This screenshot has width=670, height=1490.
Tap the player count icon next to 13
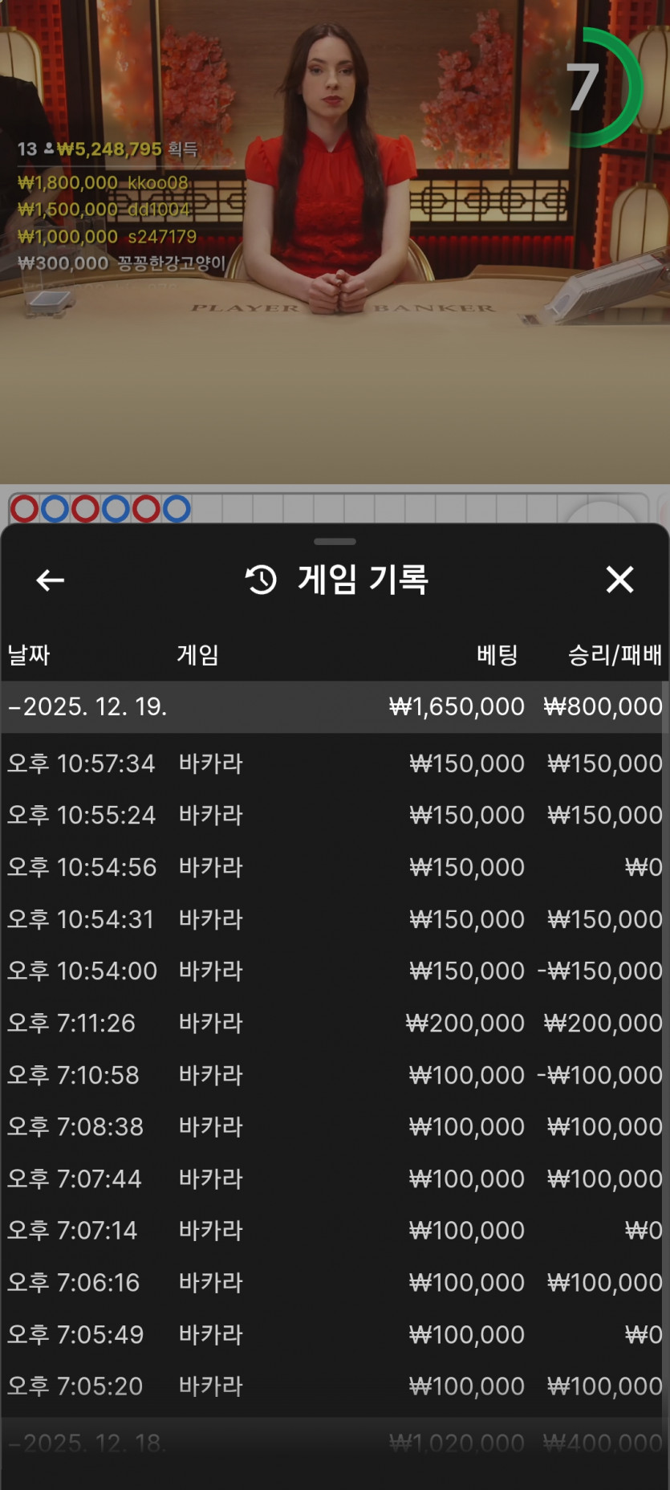49,149
